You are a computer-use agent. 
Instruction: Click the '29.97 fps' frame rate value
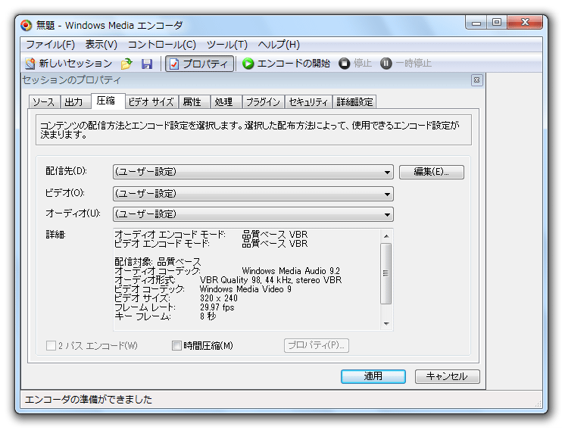click(x=217, y=307)
